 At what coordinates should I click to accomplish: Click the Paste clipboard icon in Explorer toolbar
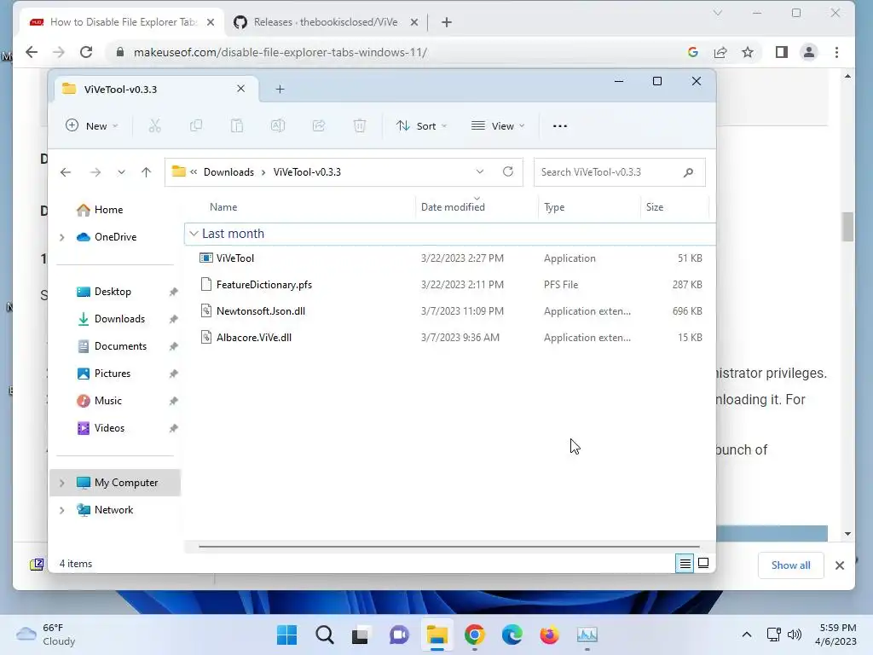pyautogui.click(x=237, y=126)
